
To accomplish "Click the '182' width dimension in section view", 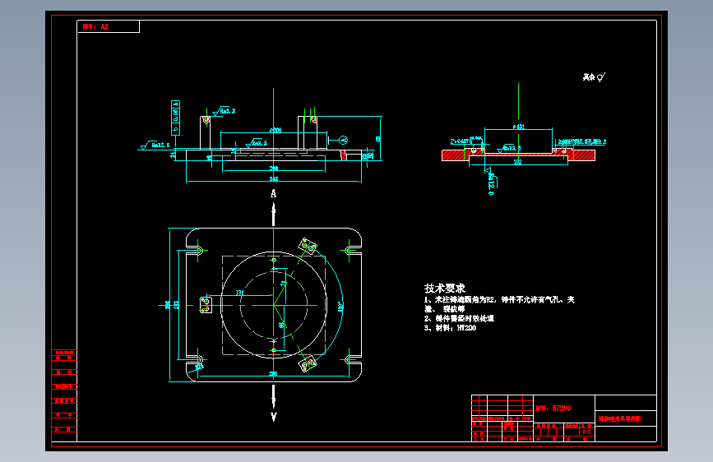I will click(x=517, y=161).
